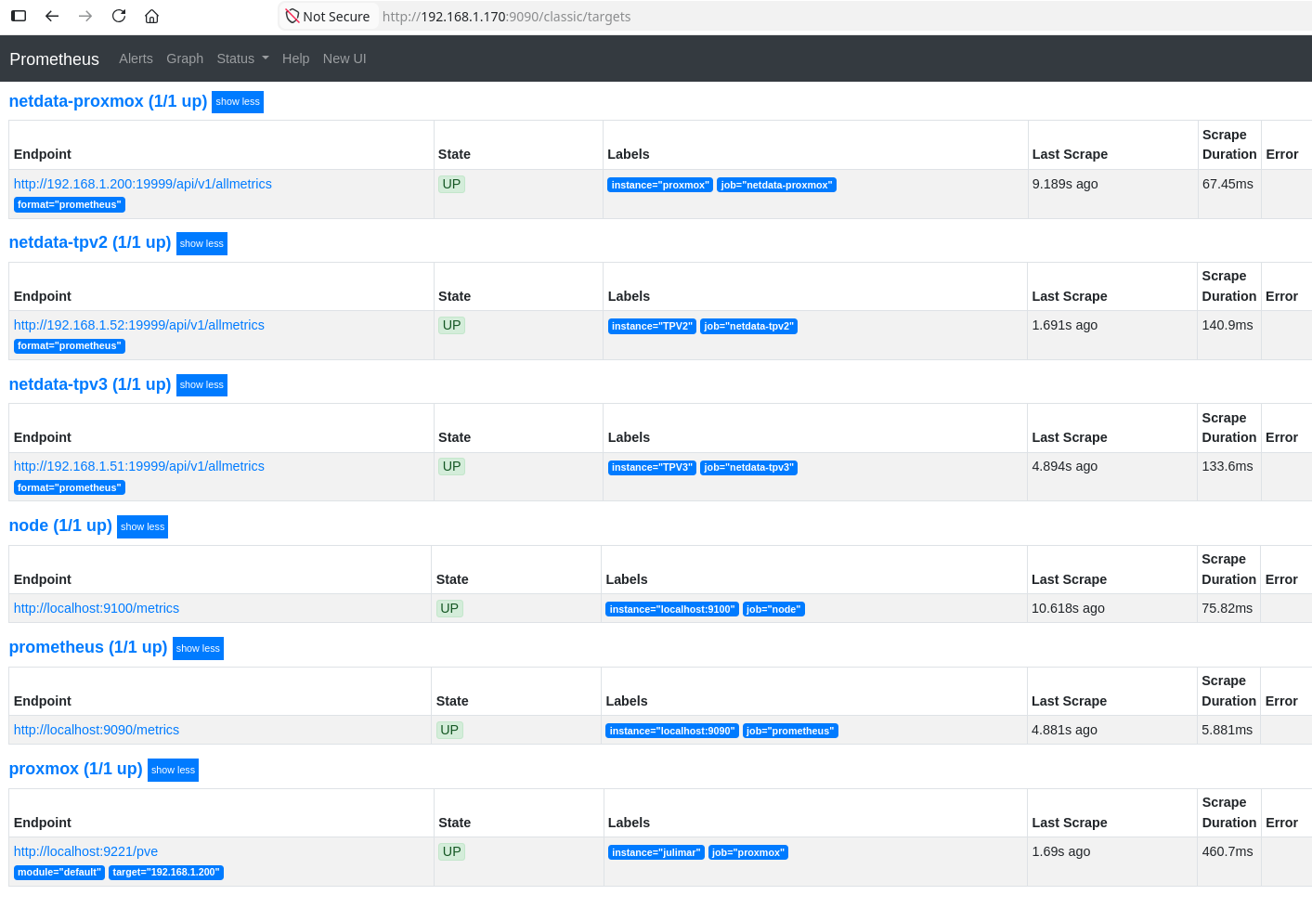
Task: Open the localhost:9100/metrics endpoint link
Action: 97,608
